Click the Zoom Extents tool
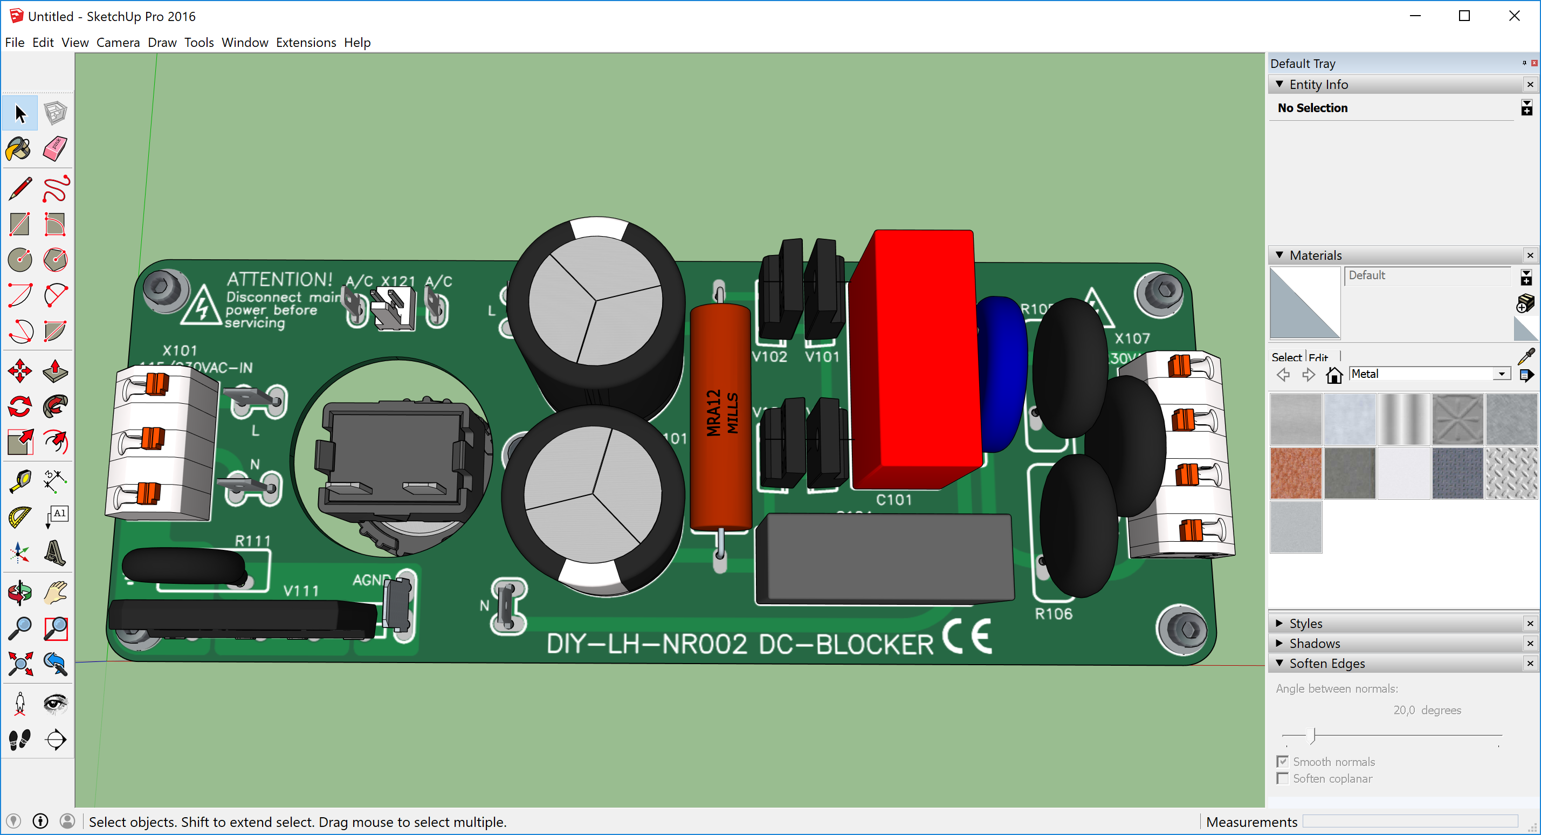The image size is (1541, 835). 20,664
